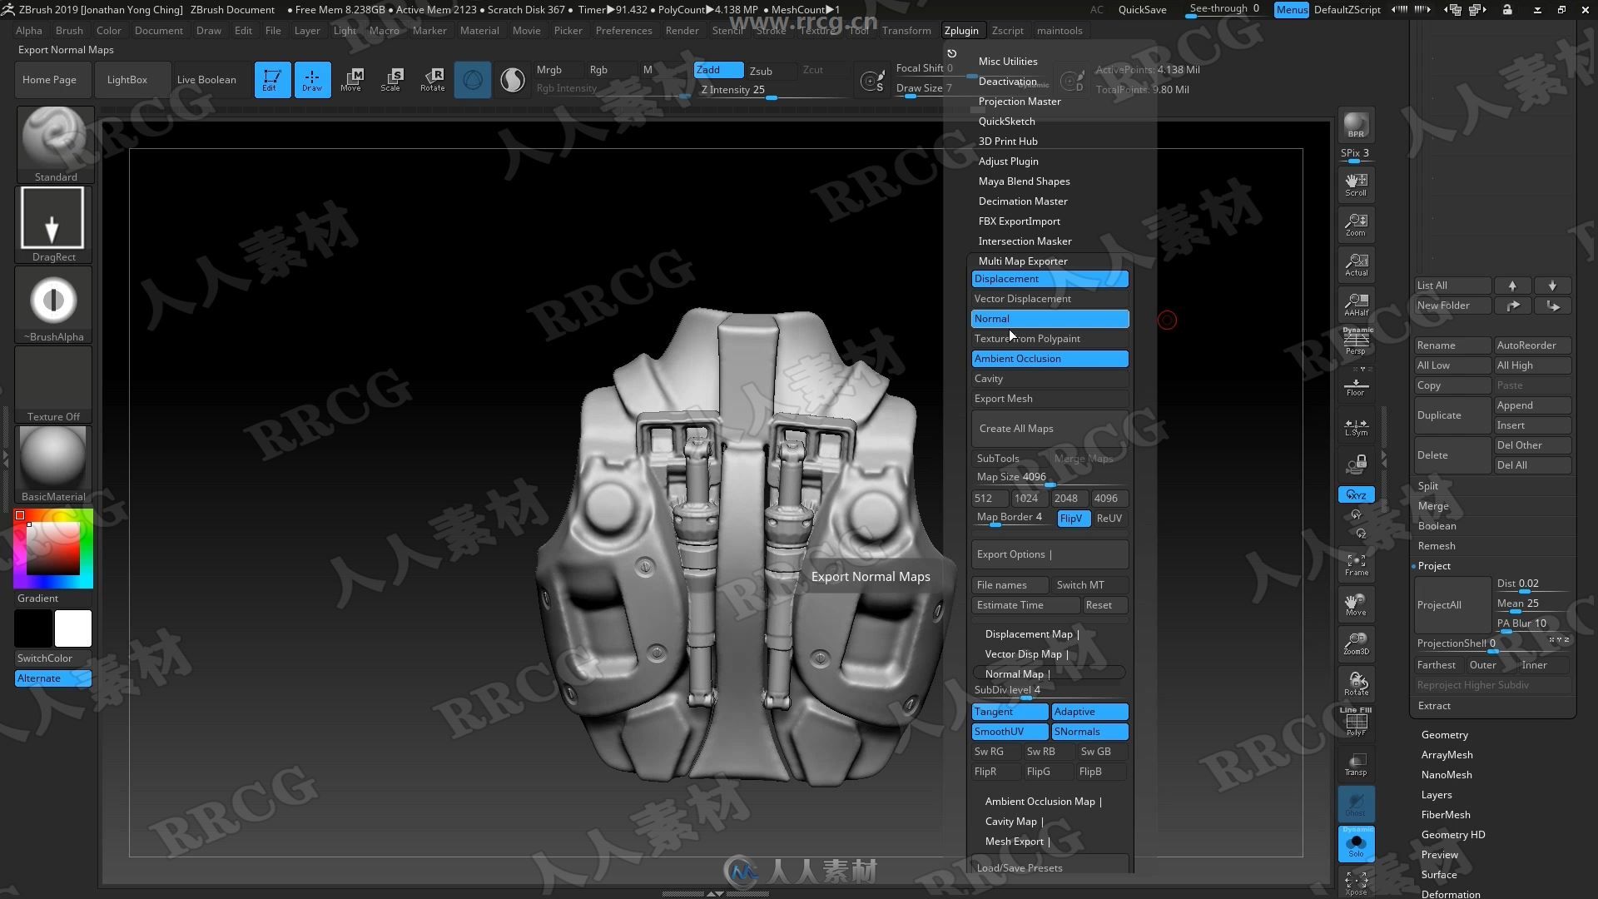Screen dimensions: 1598x899
Task: Expand Export Options section
Action: (x=1048, y=554)
